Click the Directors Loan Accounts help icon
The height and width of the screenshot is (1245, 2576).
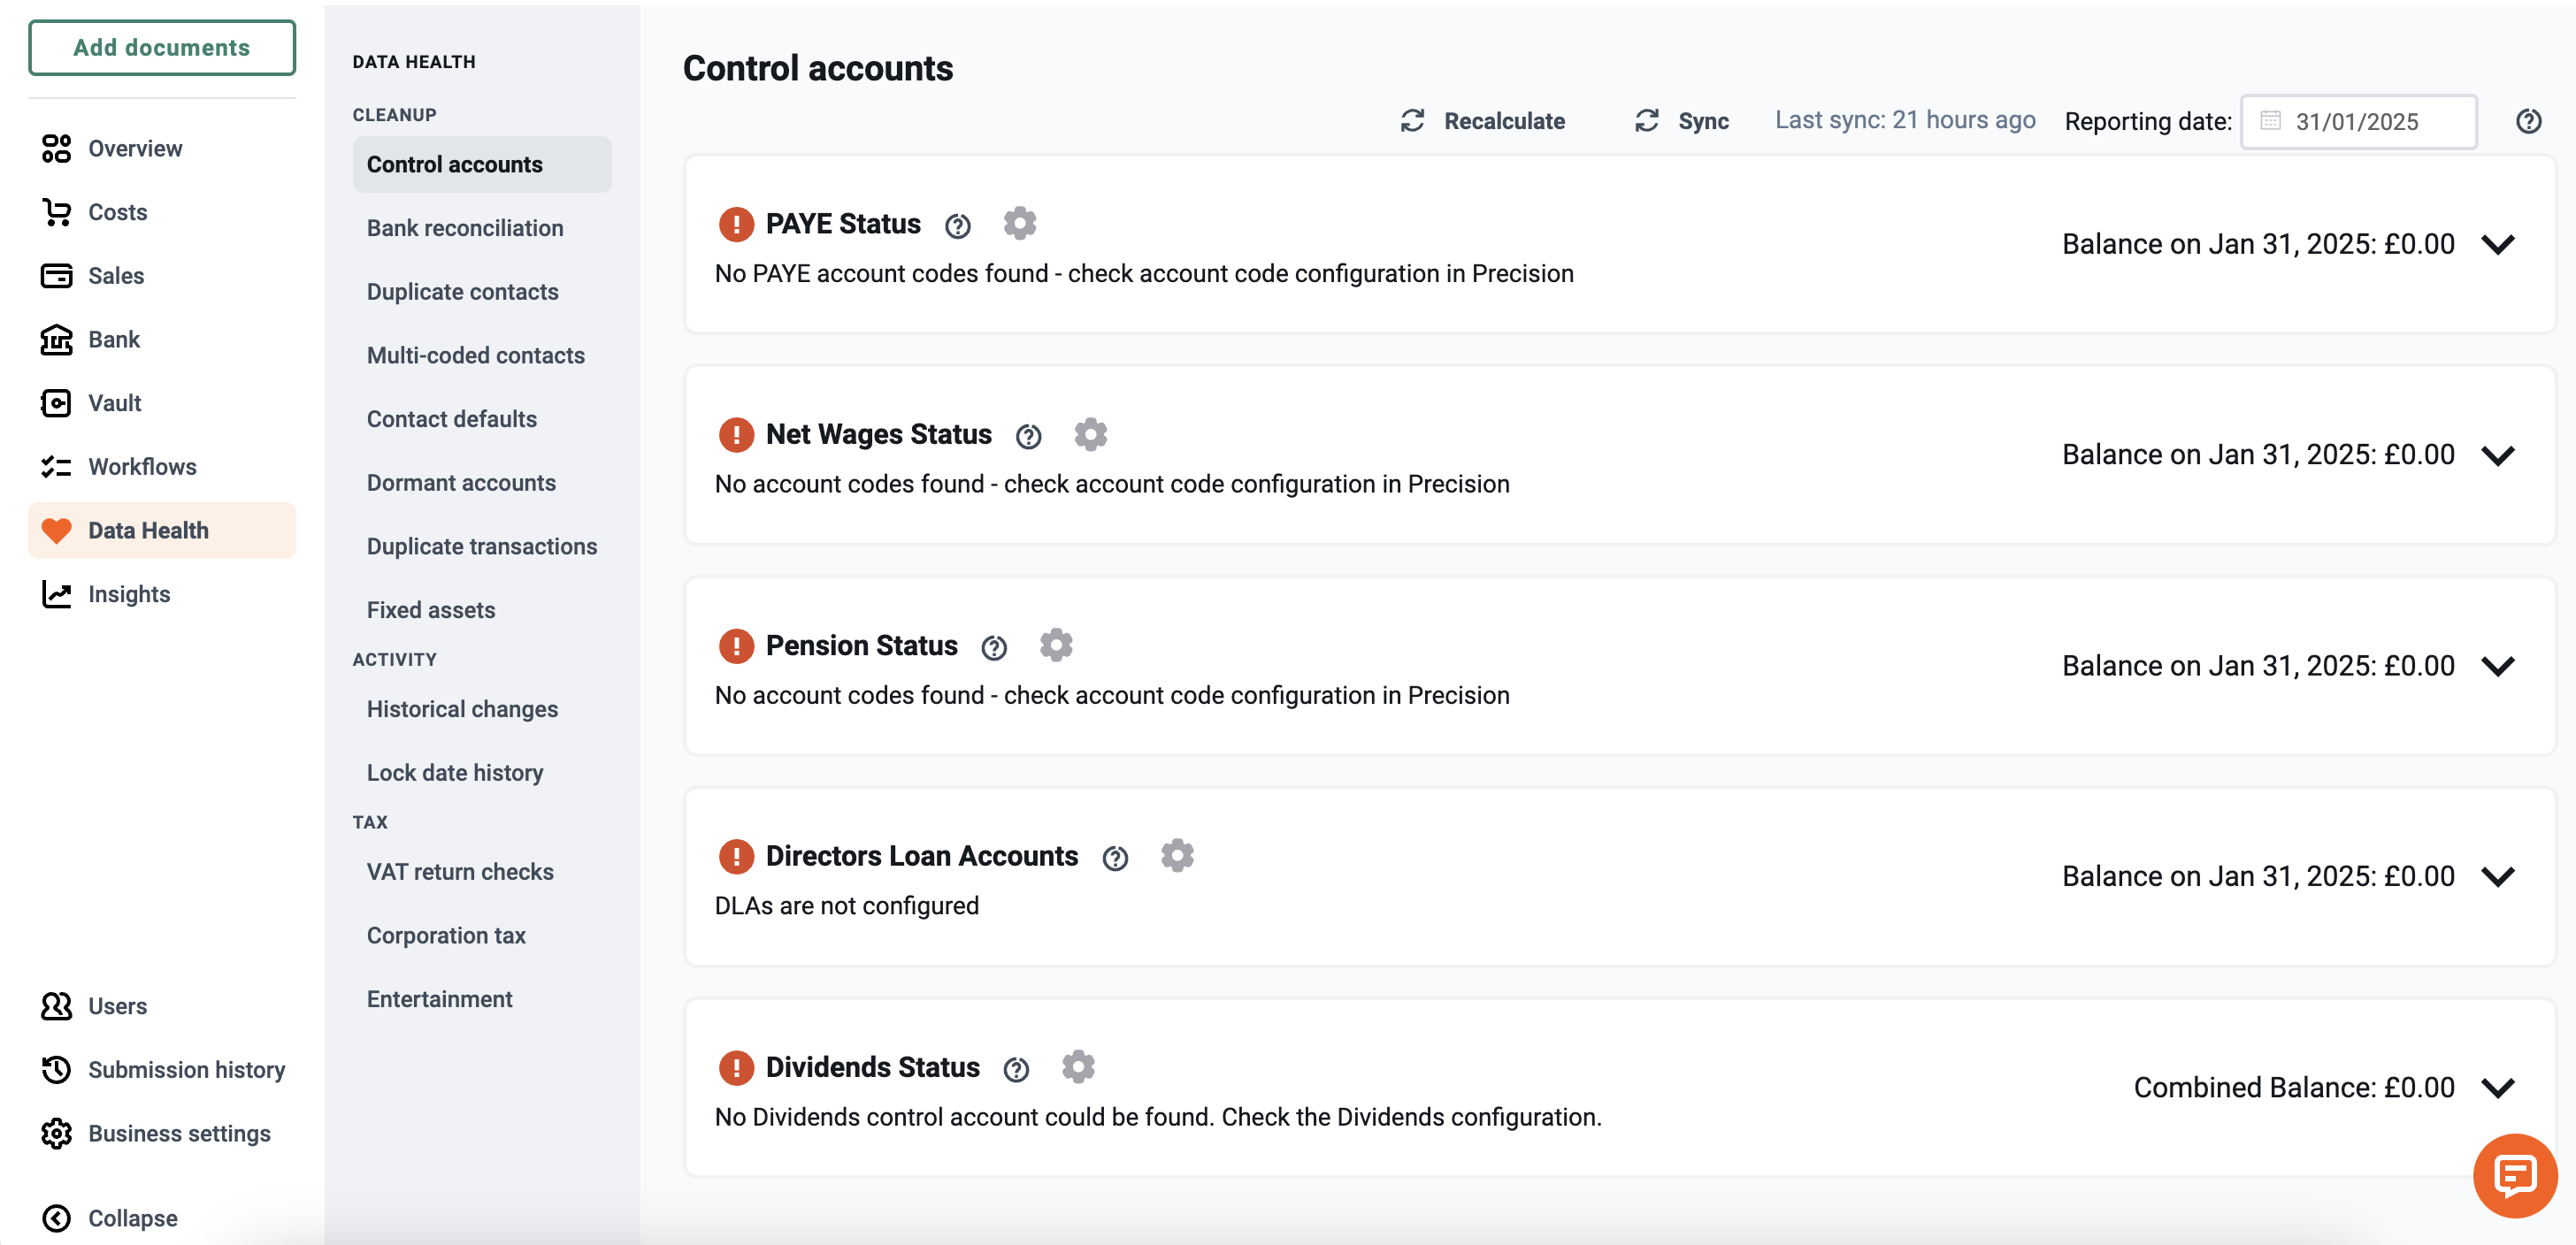pos(1114,859)
